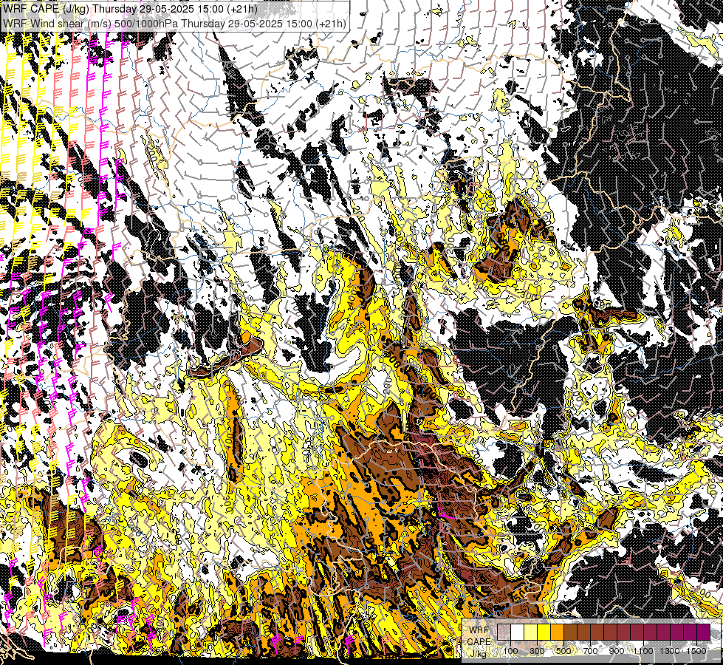Click the legend label WRF
723x665 pixels.
(x=479, y=630)
